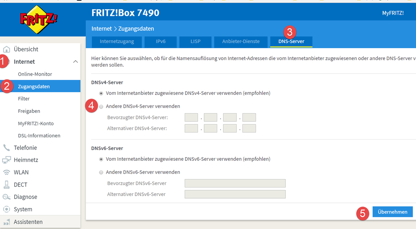Open Diagnose menu entry
416x229 pixels.
click(x=25, y=197)
